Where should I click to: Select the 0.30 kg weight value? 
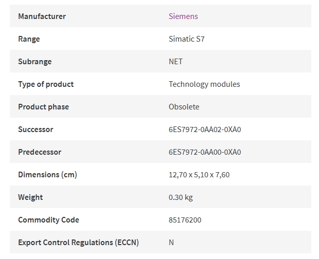click(181, 197)
